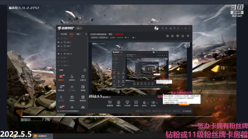Image resolution: width=248 pixels, height=139 pixels.
Task: Switch to 场景 1 tab
Action: tap(78, 34)
